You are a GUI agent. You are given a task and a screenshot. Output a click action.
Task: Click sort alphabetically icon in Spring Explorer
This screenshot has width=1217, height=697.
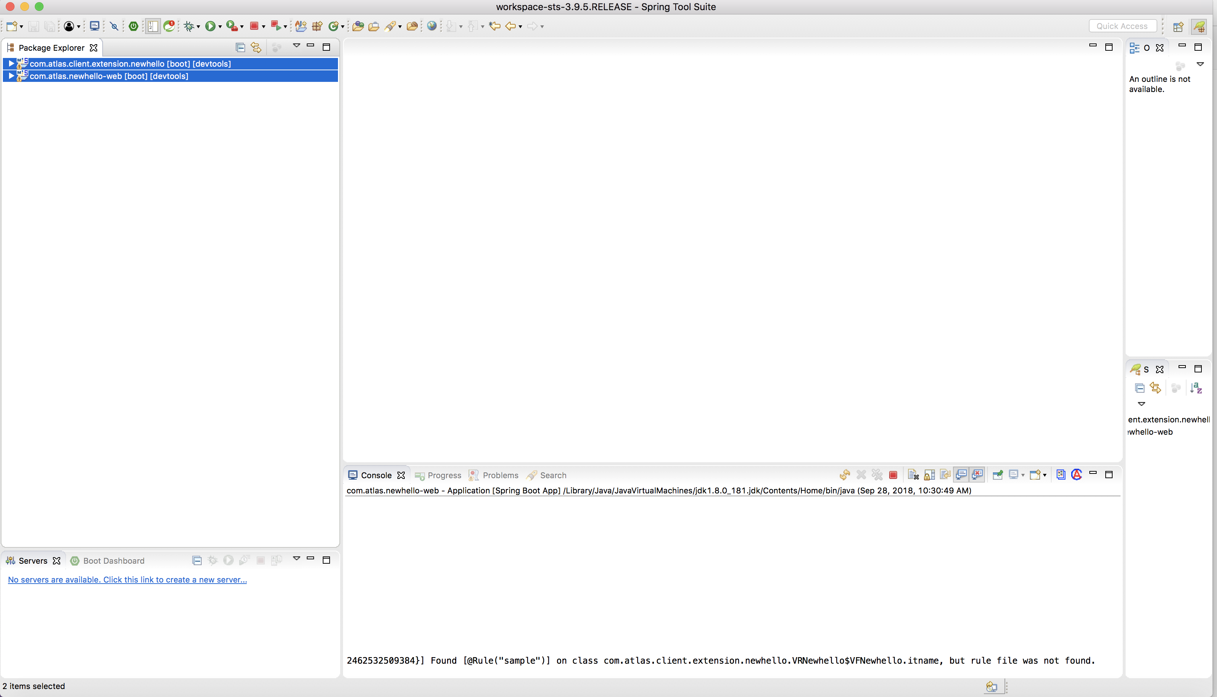(1196, 388)
